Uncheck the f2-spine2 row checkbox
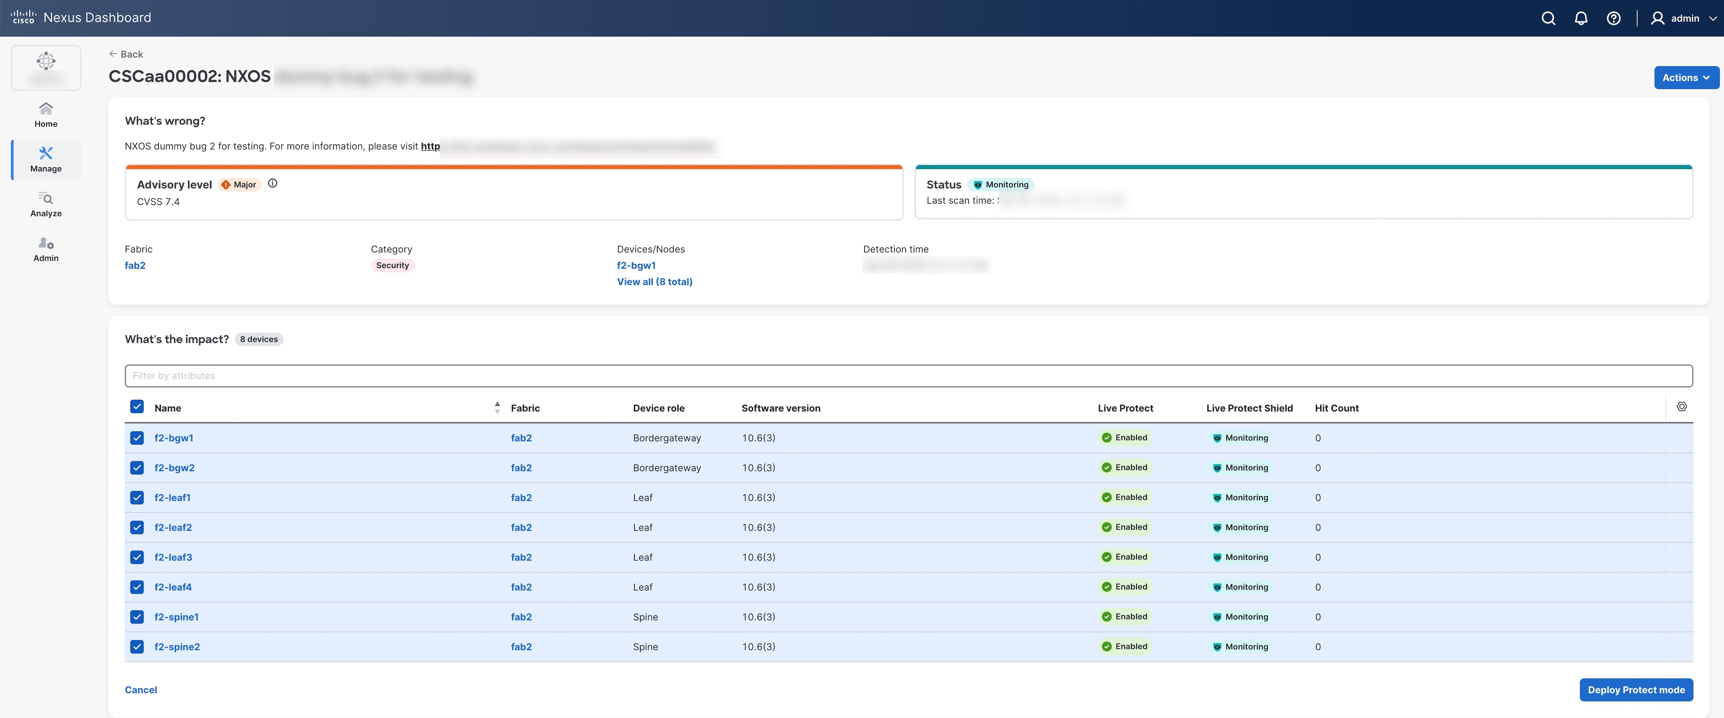Image resolution: width=1724 pixels, height=718 pixels. pos(137,646)
